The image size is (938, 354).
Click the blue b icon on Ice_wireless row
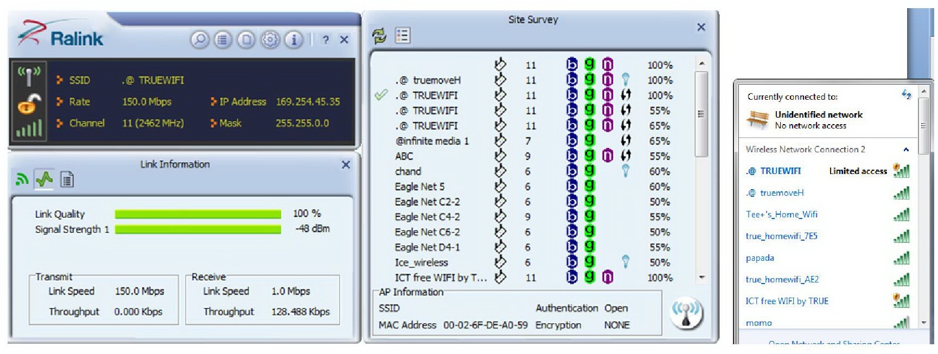572,262
